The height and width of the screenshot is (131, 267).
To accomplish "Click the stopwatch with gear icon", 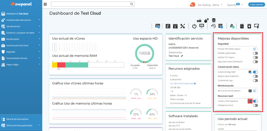I will [x=206, y=20].
